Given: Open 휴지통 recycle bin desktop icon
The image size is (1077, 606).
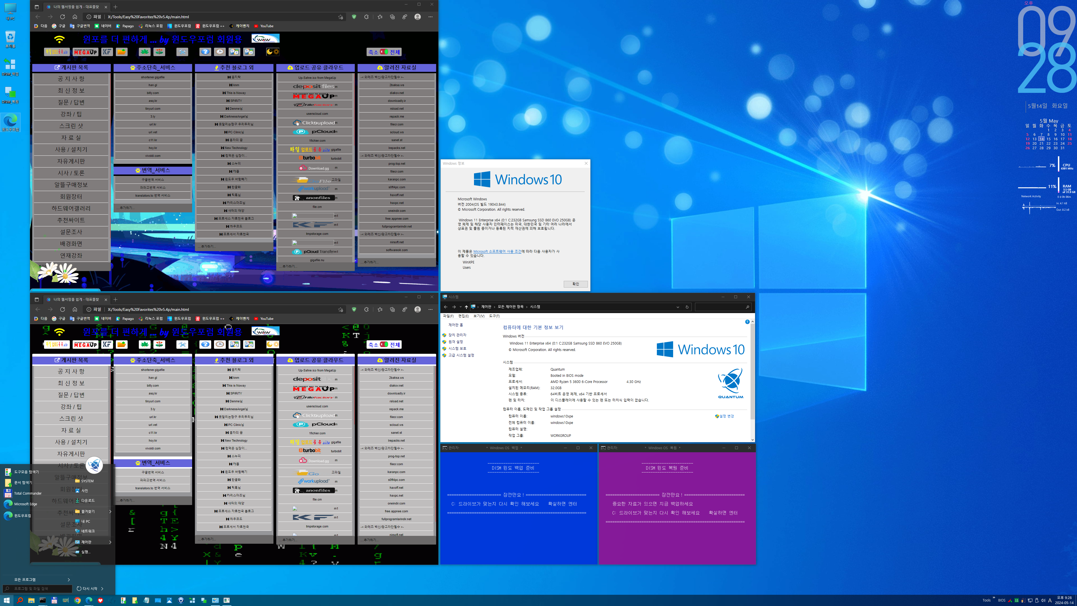Looking at the screenshot, I should 10,39.
